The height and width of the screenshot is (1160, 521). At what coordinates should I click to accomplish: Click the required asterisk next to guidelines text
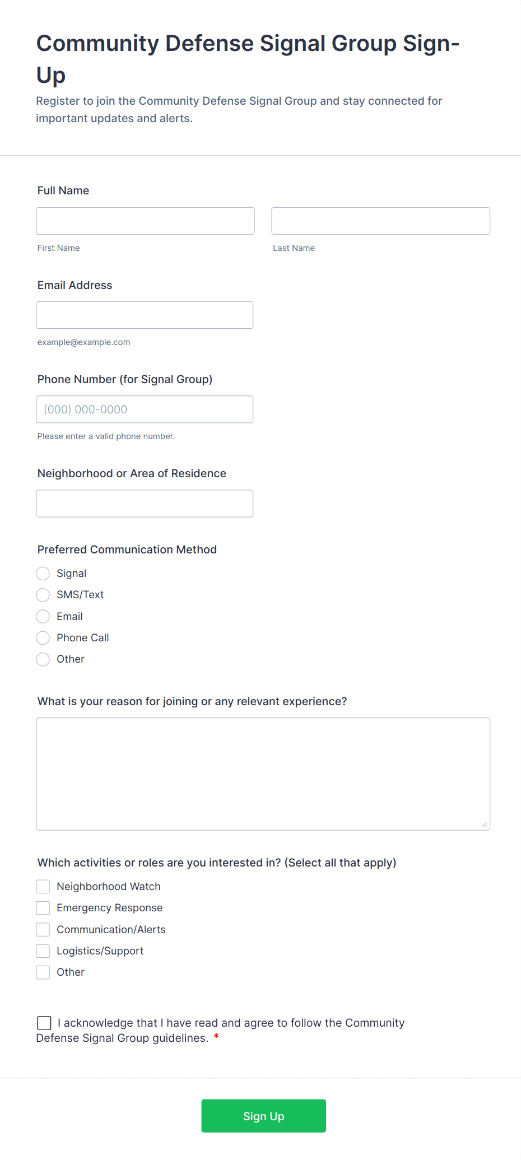[x=217, y=1037]
